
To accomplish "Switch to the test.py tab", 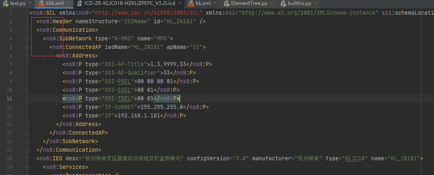I will (14, 4).
